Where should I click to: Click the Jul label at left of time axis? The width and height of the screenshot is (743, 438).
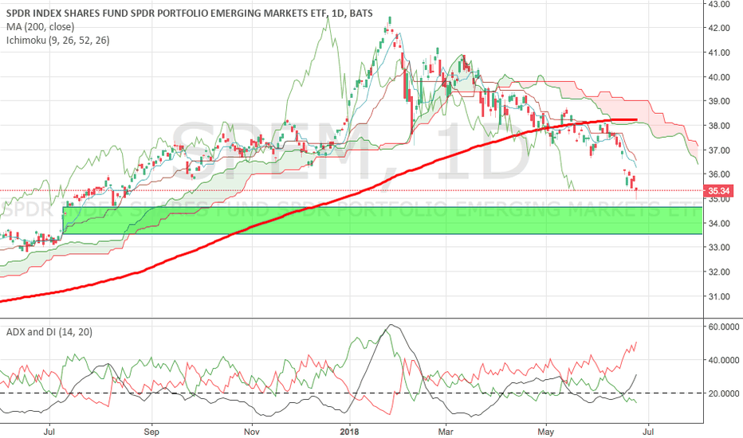[49, 432]
